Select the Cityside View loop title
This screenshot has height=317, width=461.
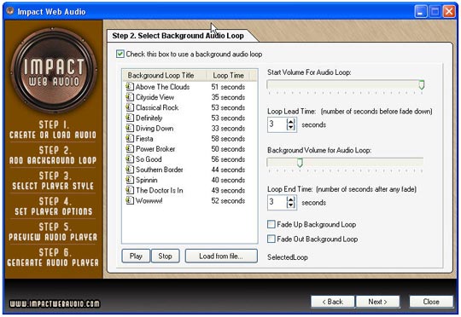click(155, 97)
